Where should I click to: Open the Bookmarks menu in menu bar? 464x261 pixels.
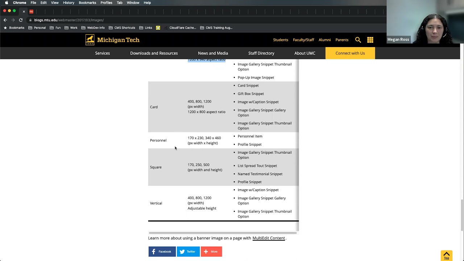[x=87, y=3]
